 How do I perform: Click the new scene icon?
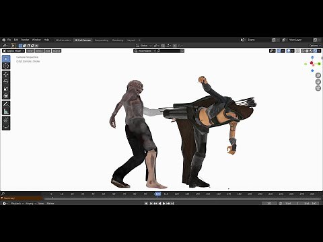tap(273, 40)
